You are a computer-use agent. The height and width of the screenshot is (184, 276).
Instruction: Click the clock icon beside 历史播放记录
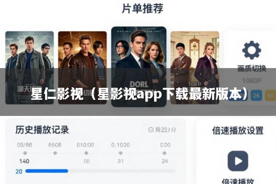pos(151,130)
